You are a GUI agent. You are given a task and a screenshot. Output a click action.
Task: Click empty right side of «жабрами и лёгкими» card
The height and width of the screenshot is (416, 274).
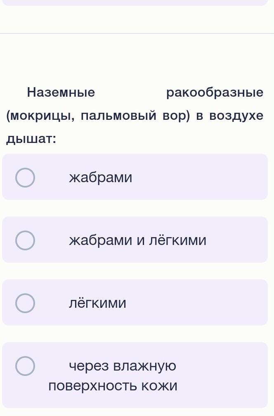(x=239, y=240)
